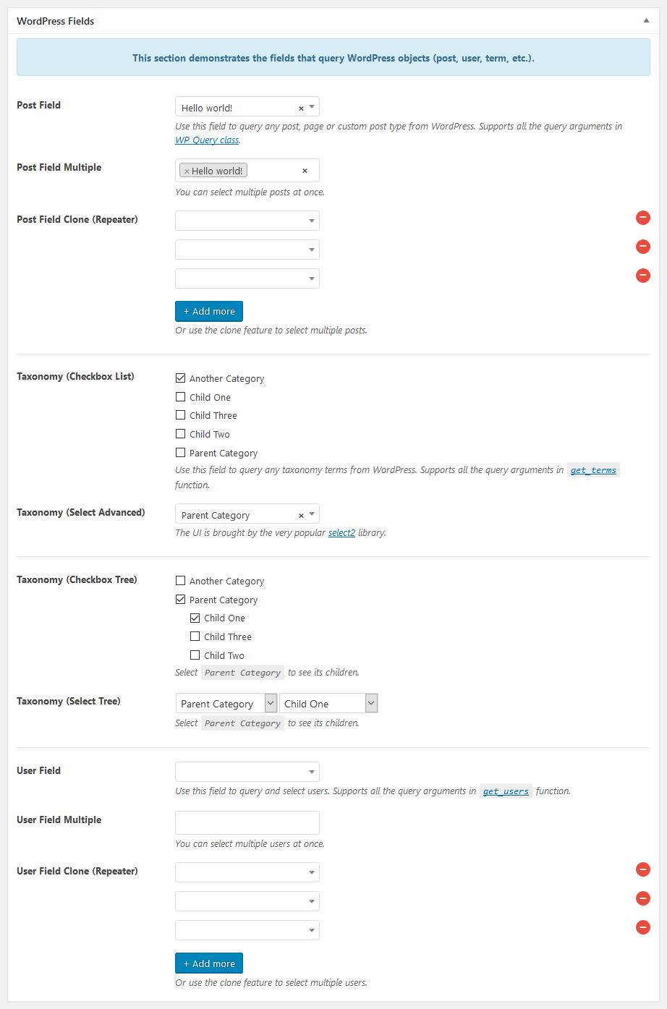
Task: Uncheck 'Another Category' in Taxonomy Checkbox List
Action: coord(181,378)
